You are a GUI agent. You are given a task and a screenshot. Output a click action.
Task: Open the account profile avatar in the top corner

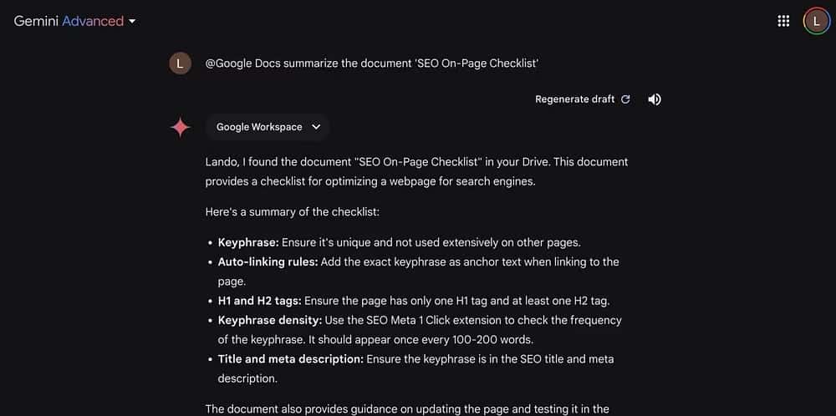coord(816,22)
